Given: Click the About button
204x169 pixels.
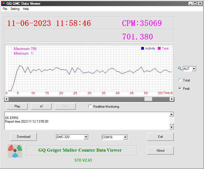Looking at the screenshot, I should coord(161,150).
